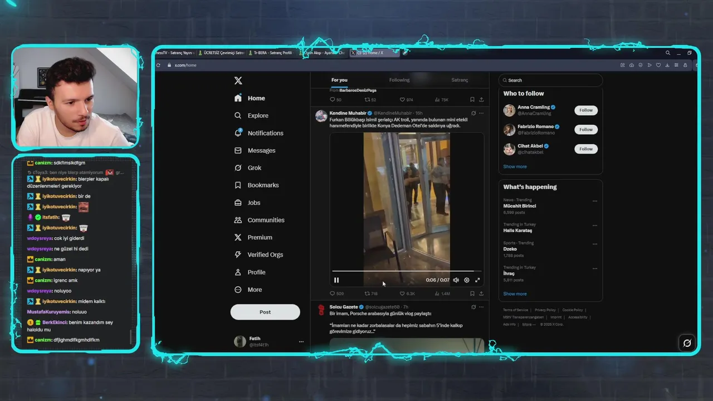Open more options for Mücahit Birinci trend
The width and height of the screenshot is (713, 401).
tap(595, 201)
